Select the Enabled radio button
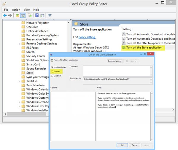This screenshot has width=178, height=150. point(52,71)
